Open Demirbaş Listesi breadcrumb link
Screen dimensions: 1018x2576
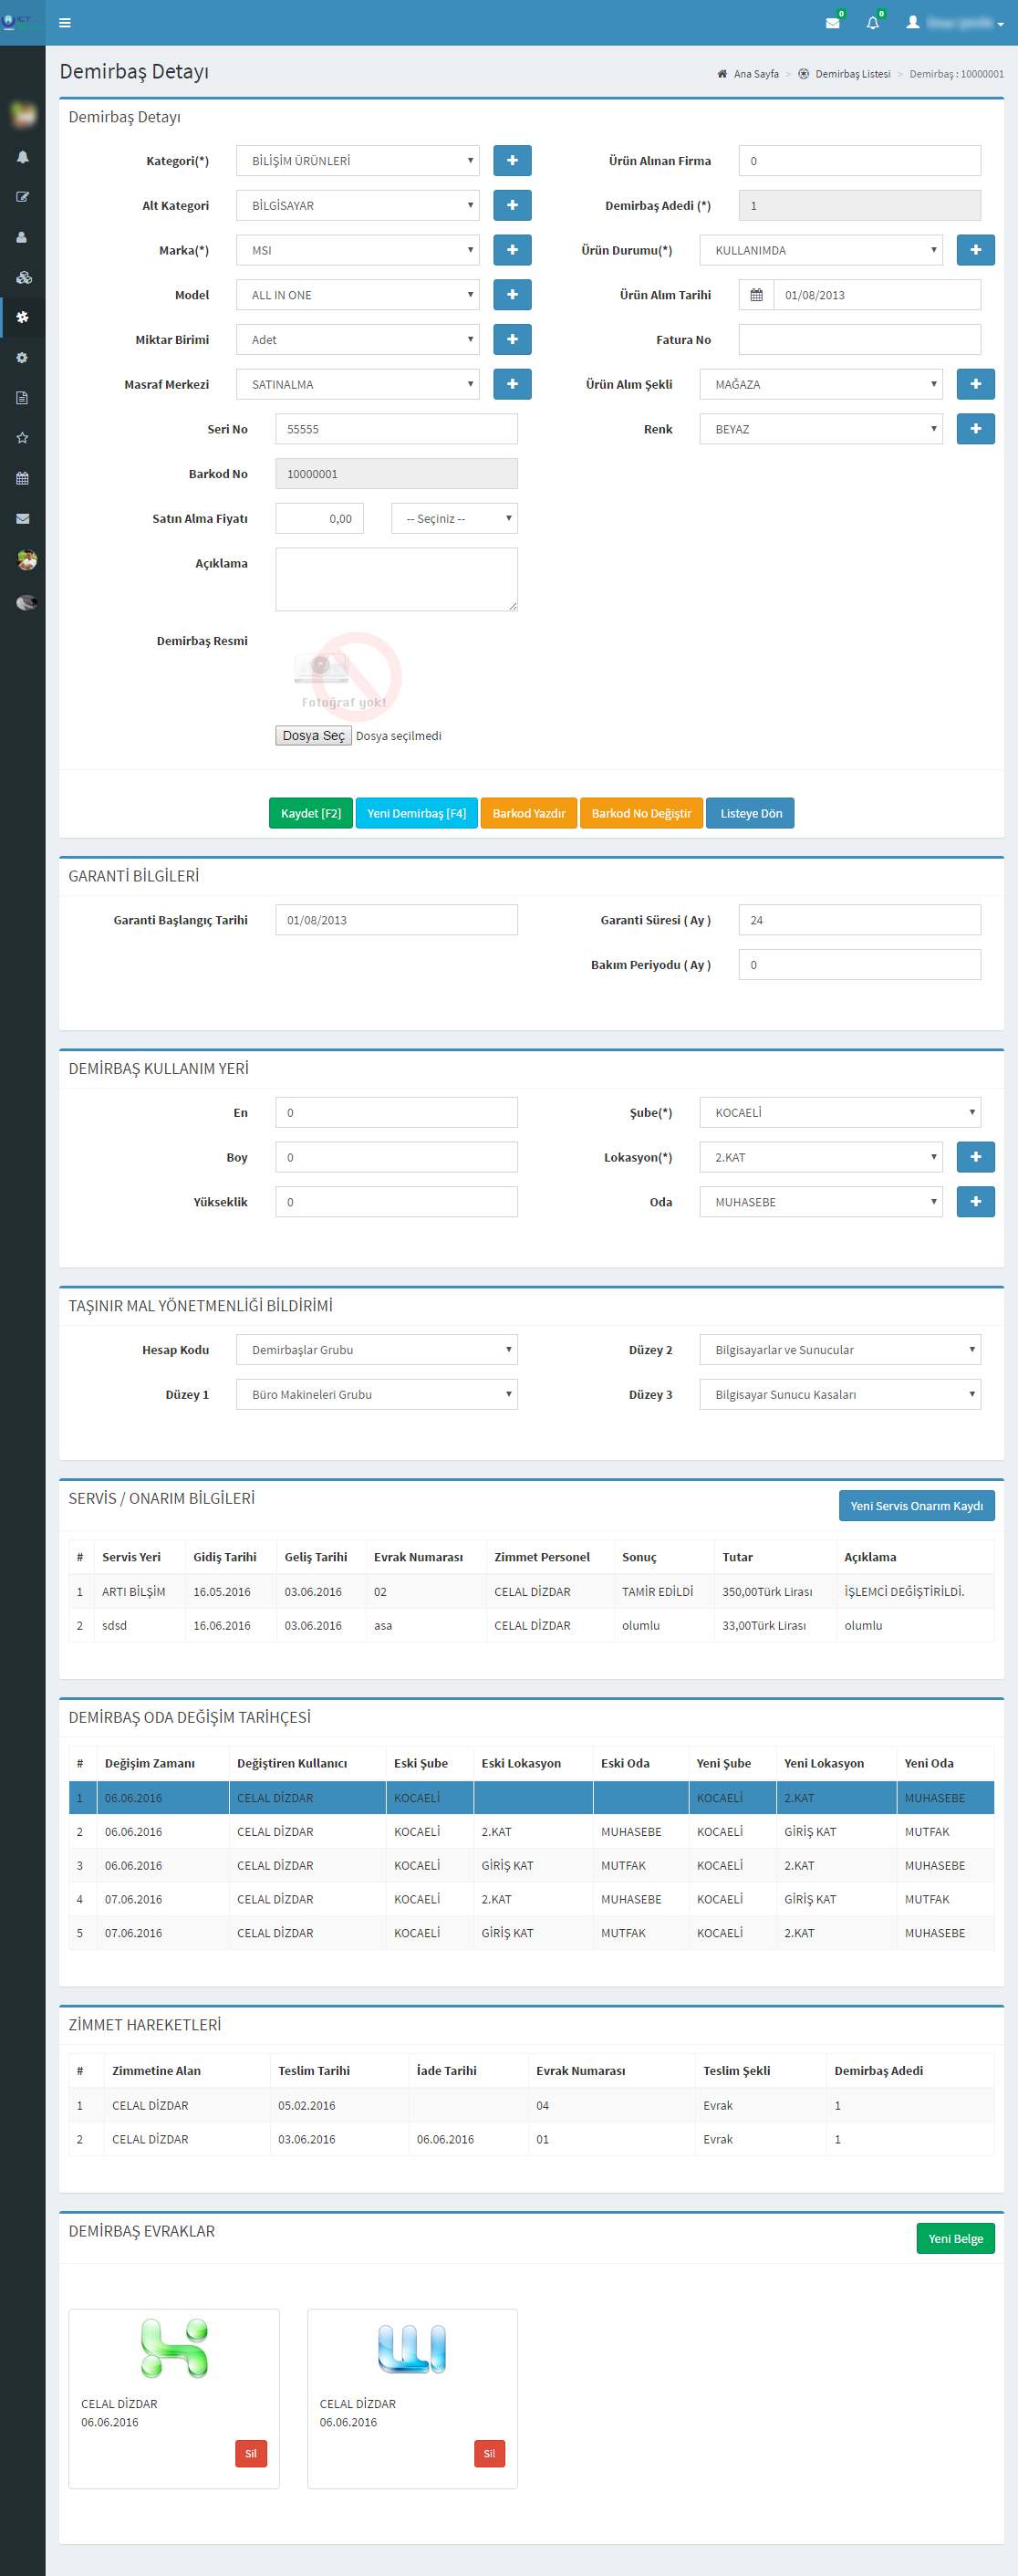851,74
